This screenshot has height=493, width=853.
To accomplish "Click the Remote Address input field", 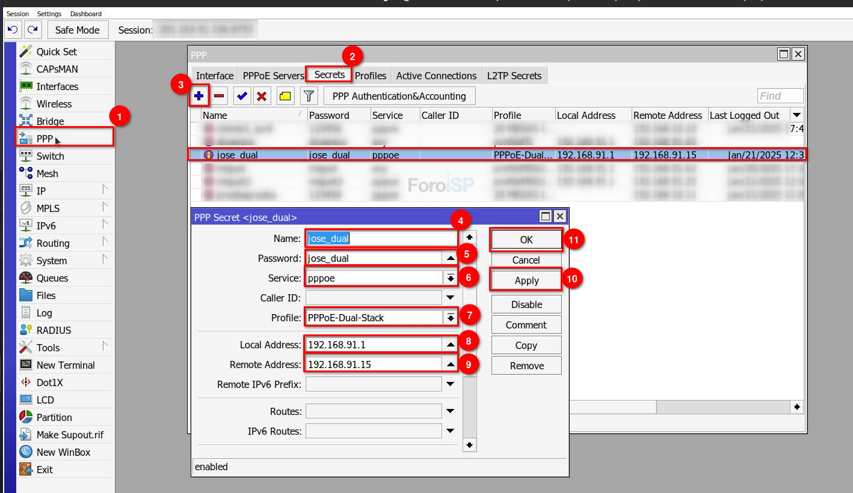I will pos(373,364).
